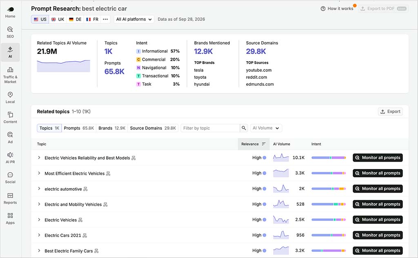Expand Best Electric Family Cars row

coord(39,251)
